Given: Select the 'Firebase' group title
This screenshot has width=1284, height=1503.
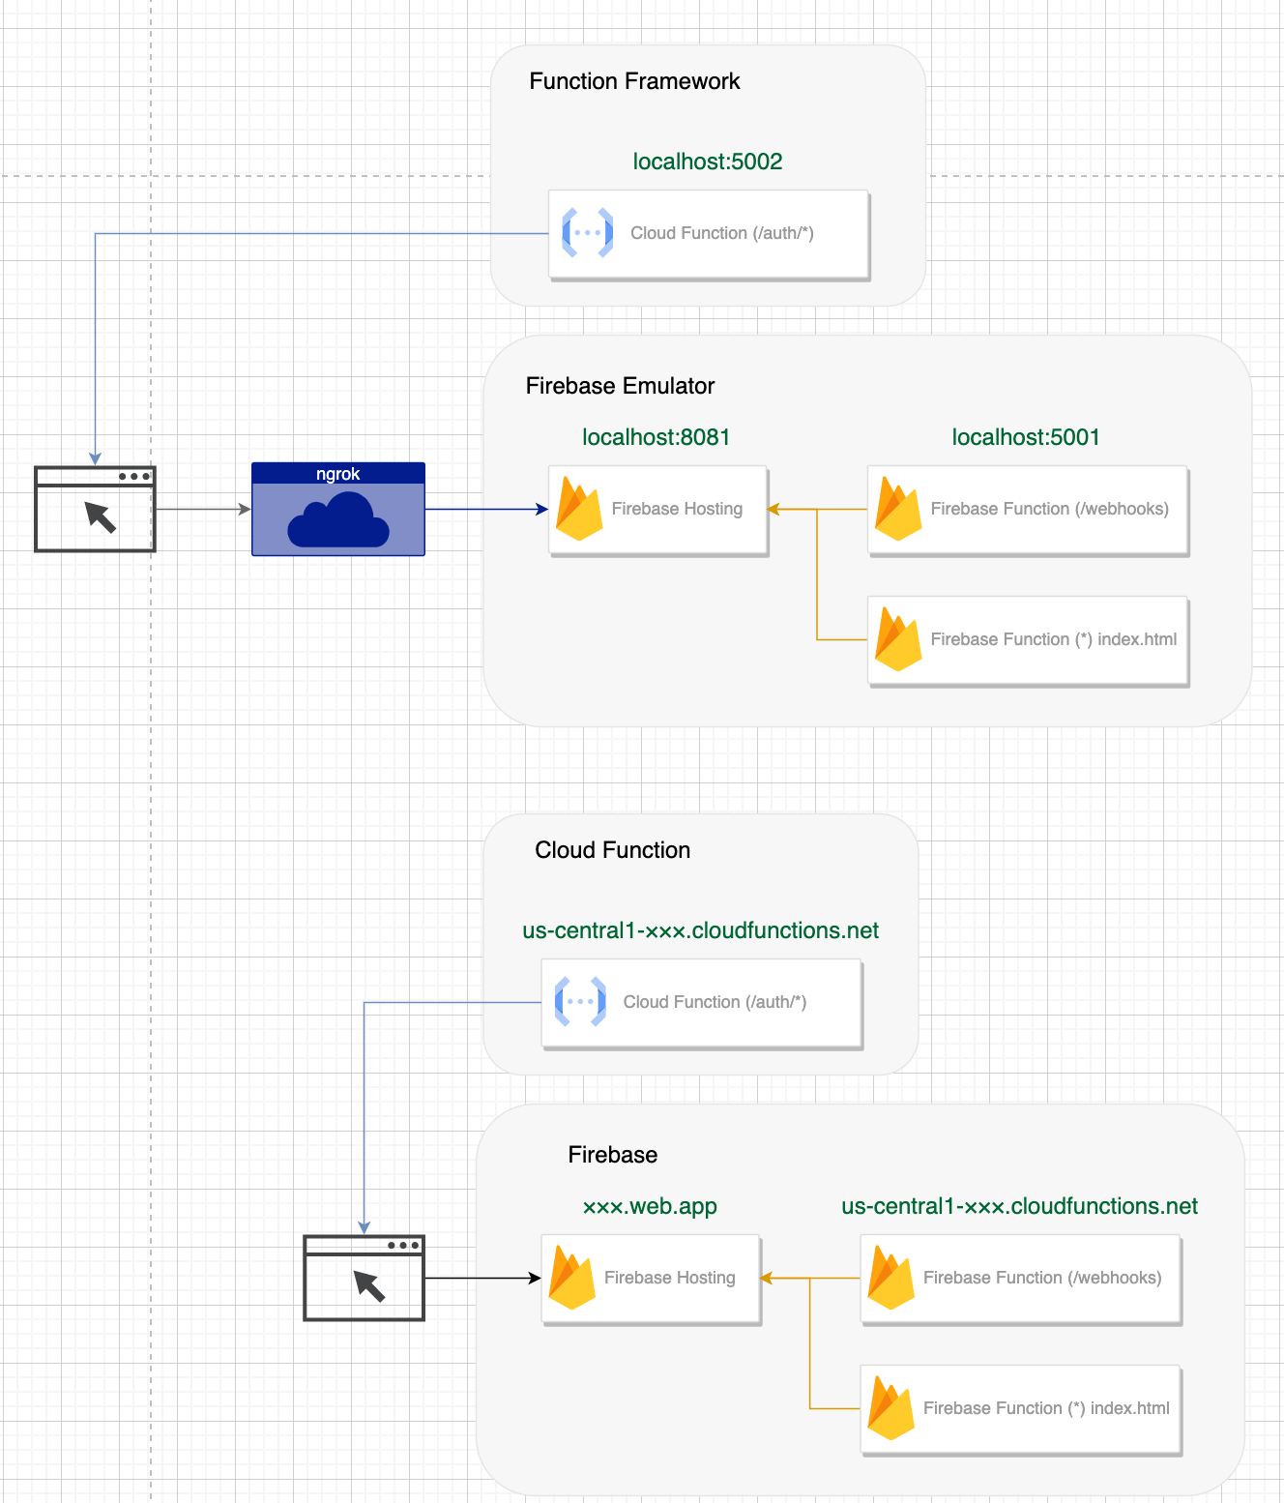Looking at the screenshot, I should tap(613, 1155).
